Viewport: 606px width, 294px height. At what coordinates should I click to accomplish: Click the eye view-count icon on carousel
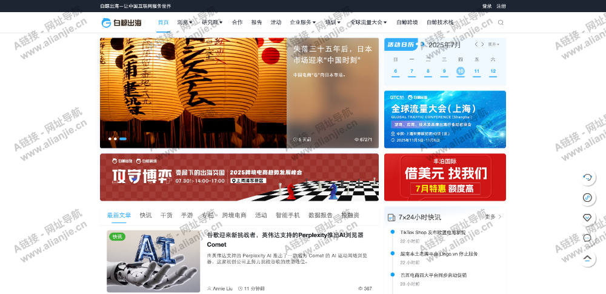pyautogui.click(x=356, y=139)
